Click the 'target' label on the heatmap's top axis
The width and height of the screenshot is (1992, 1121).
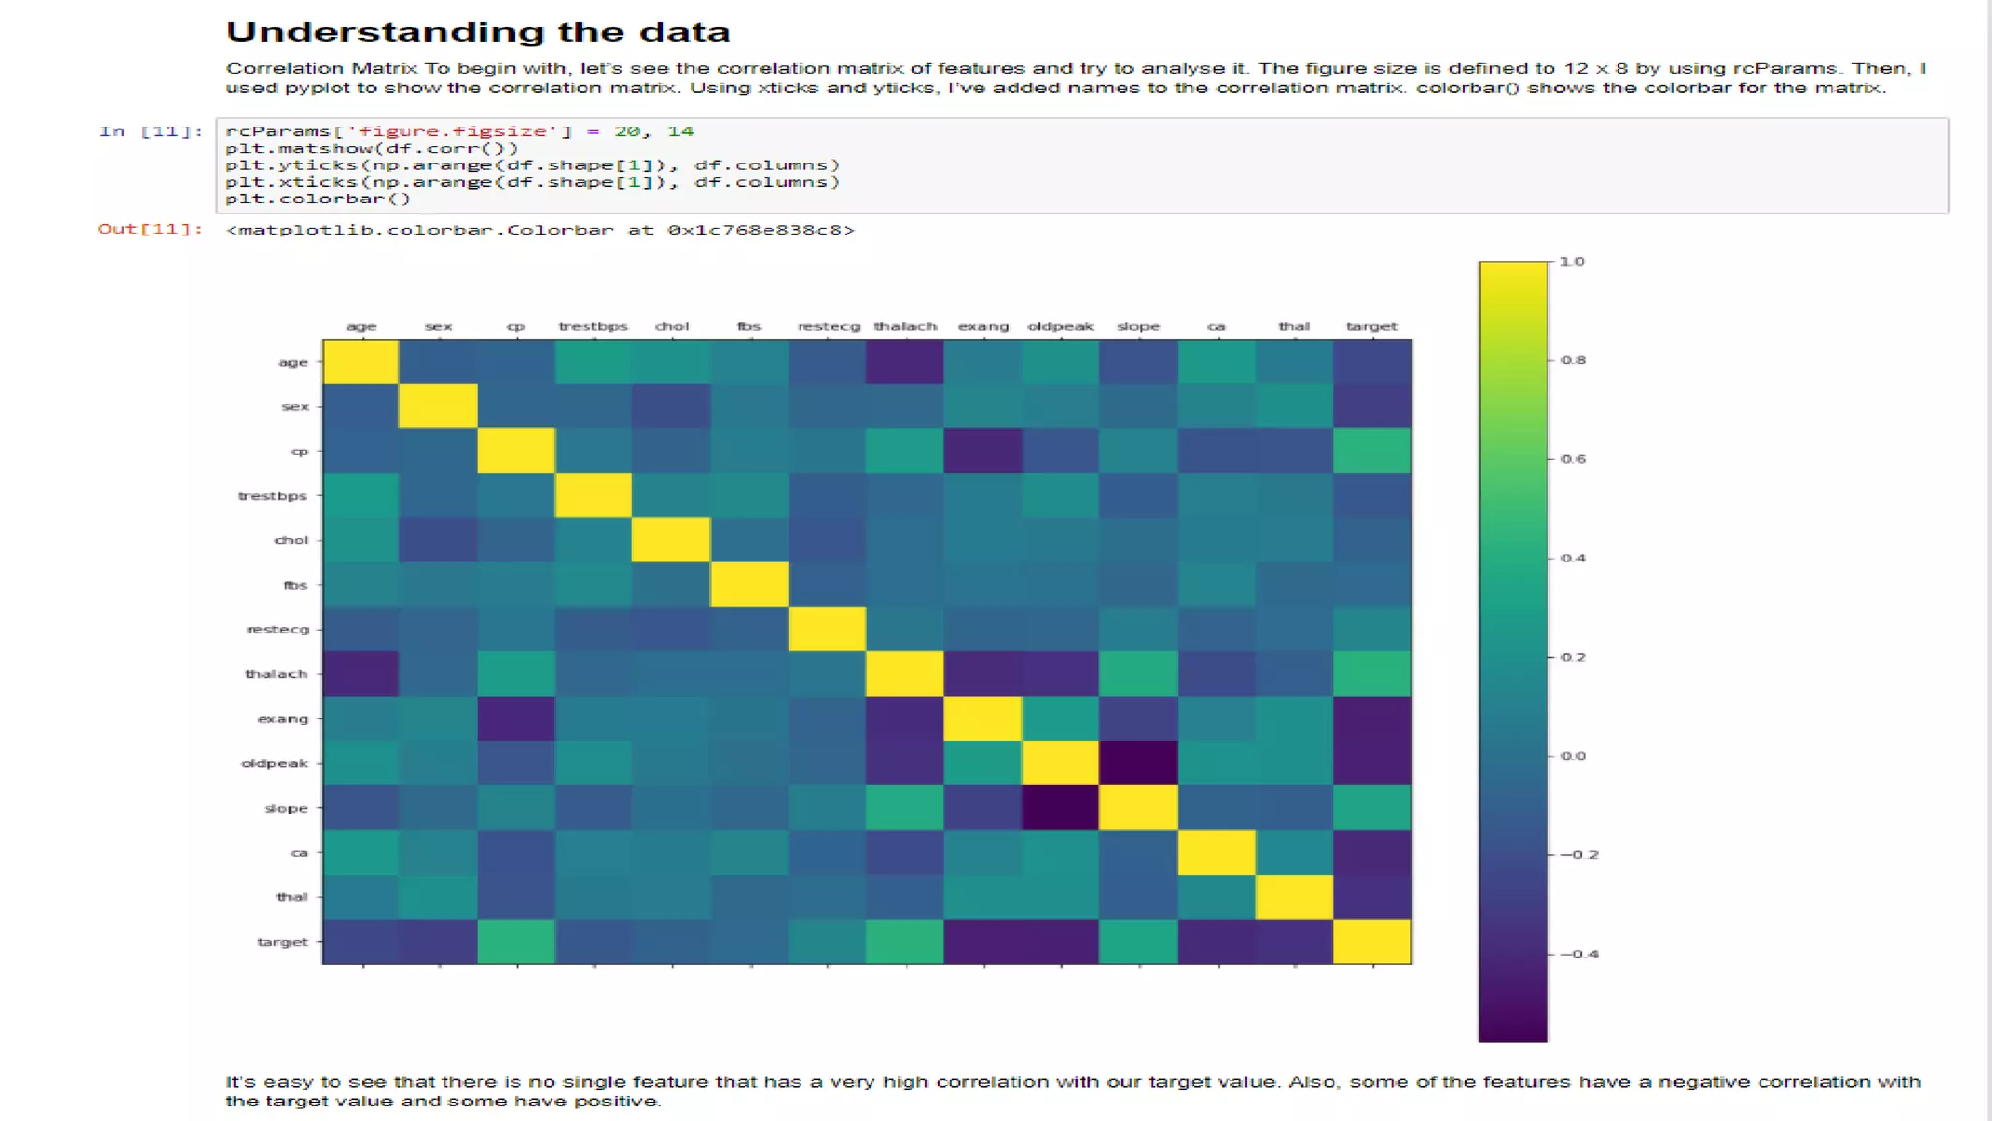tap(1371, 326)
